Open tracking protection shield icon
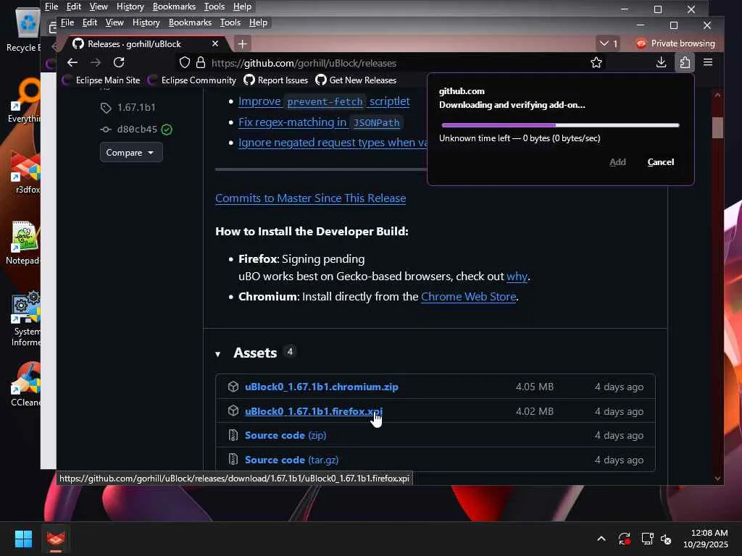Image resolution: width=742 pixels, height=556 pixels. coord(185,62)
